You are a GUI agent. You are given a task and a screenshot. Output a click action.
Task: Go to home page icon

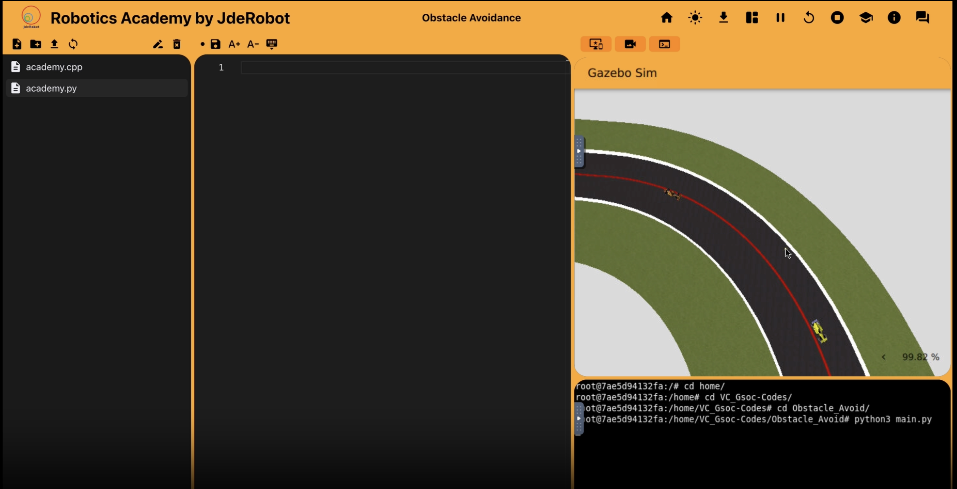[666, 18]
